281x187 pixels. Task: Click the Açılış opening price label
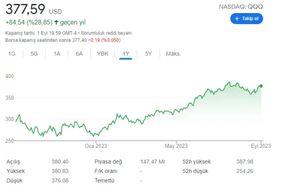click(x=13, y=162)
